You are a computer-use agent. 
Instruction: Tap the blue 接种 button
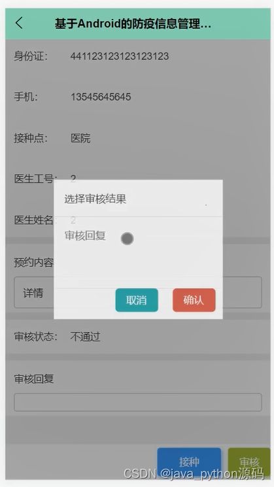[x=189, y=462]
